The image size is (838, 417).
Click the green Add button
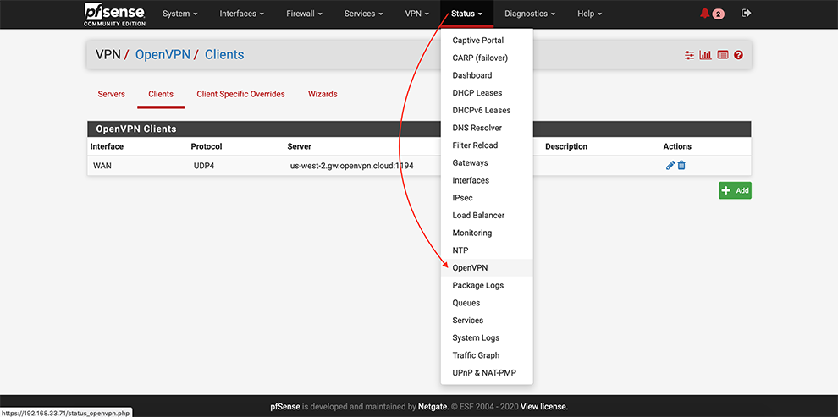click(x=735, y=191)
